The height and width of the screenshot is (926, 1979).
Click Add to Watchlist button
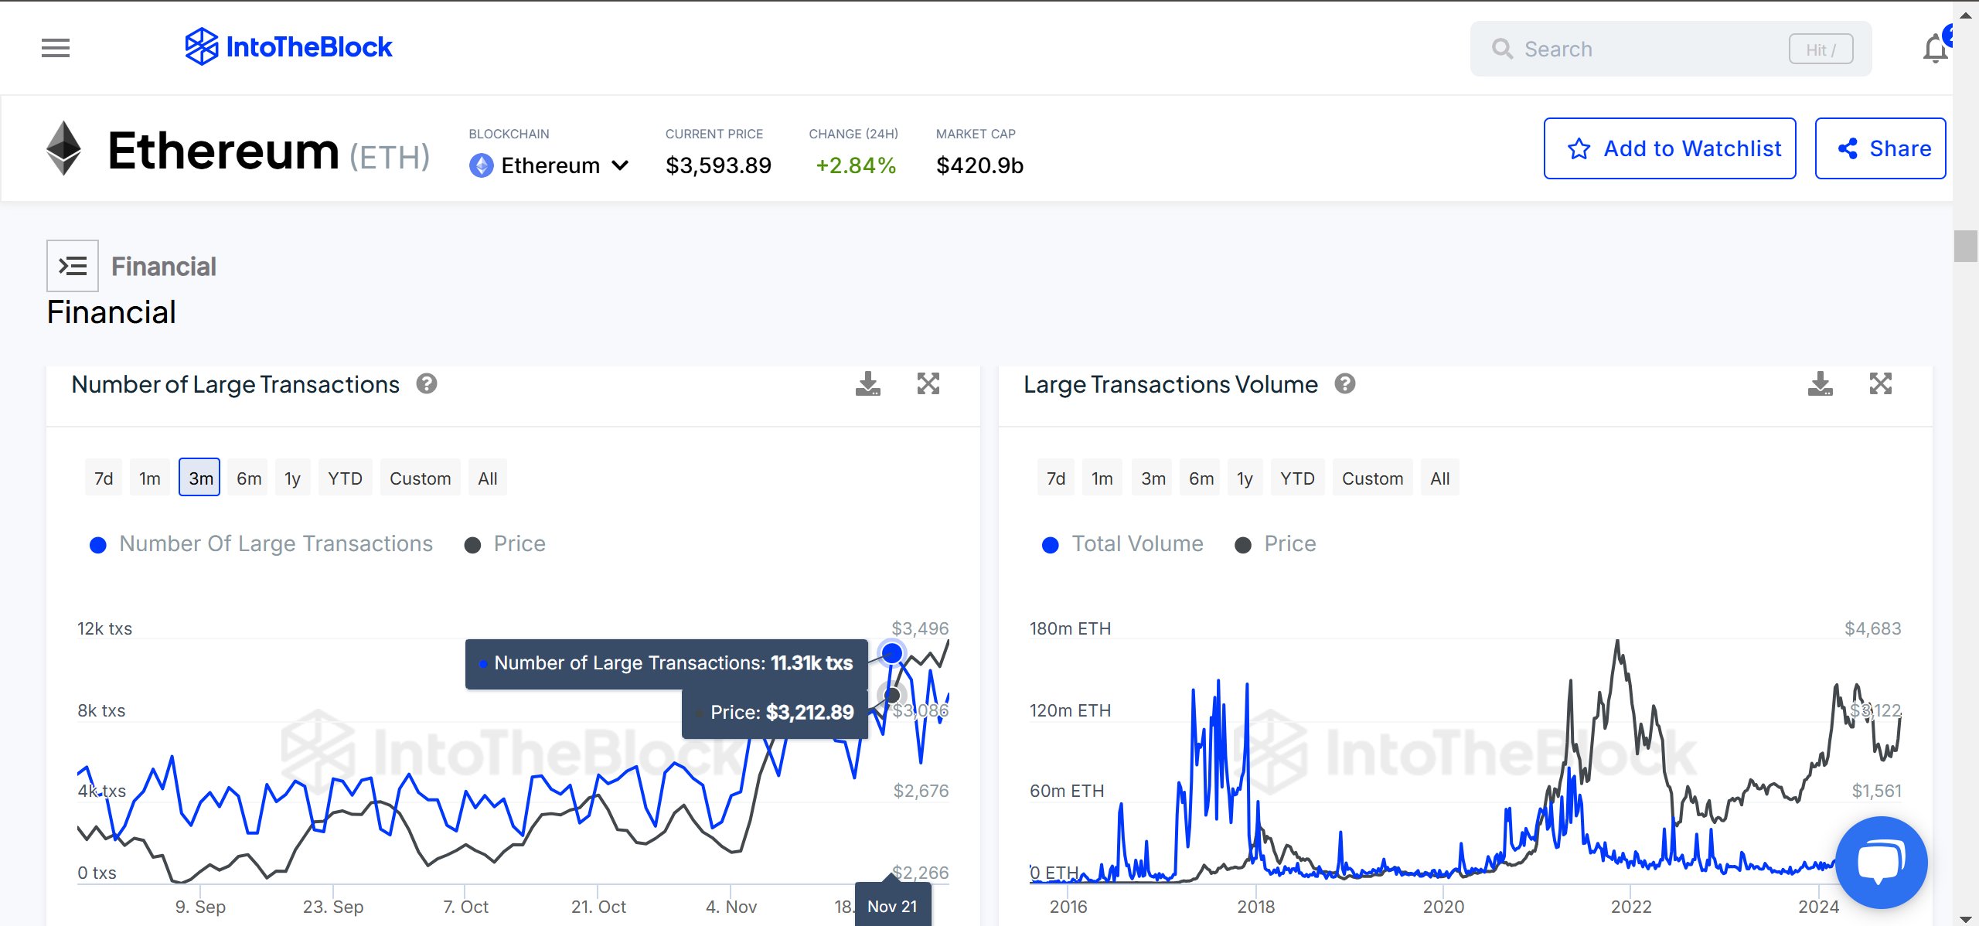[1670, 148]
